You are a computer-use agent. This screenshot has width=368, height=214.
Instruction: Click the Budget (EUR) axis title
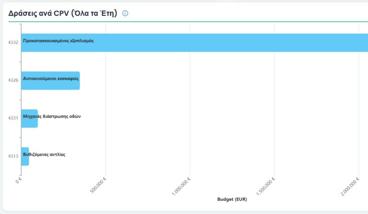232,199
